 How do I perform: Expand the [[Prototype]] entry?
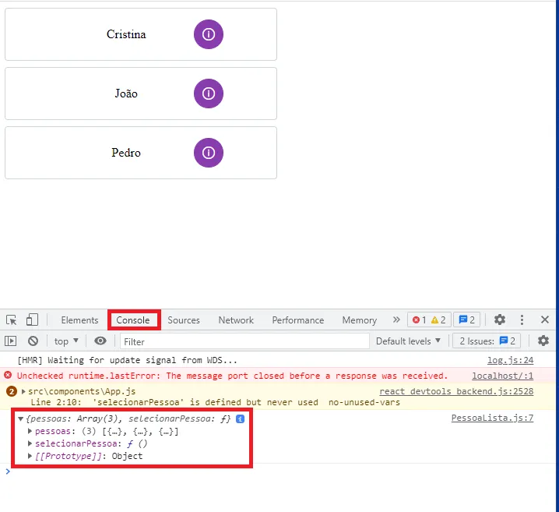pos(30,456)
